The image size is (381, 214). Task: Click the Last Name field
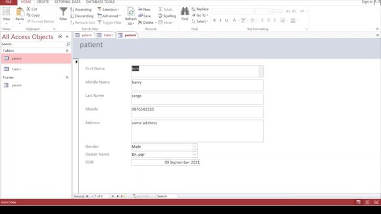(x=197, y=99)
